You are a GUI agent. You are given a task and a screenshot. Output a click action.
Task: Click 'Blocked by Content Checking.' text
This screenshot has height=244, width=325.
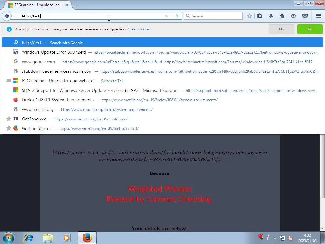click(160, 199)
